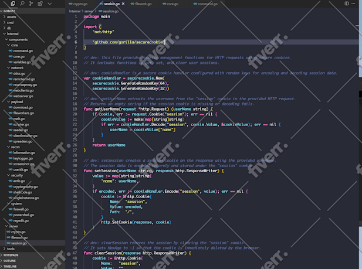The height and width of the screenshot is (269, 362).
Task: Click the 'server' breadcrumb segment
Action: pos(89,11)
